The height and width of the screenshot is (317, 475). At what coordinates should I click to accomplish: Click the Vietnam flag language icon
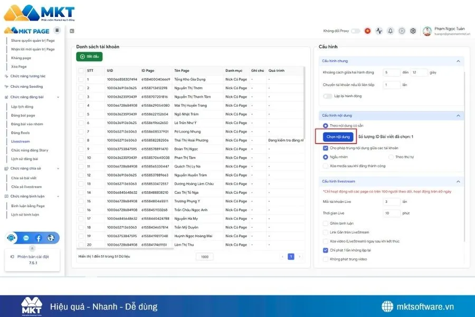coord(367,31)
